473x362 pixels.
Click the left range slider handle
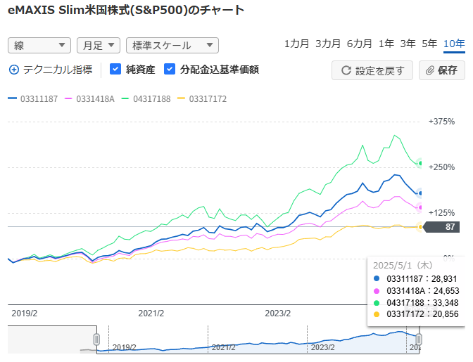click(x=96, y=340)
